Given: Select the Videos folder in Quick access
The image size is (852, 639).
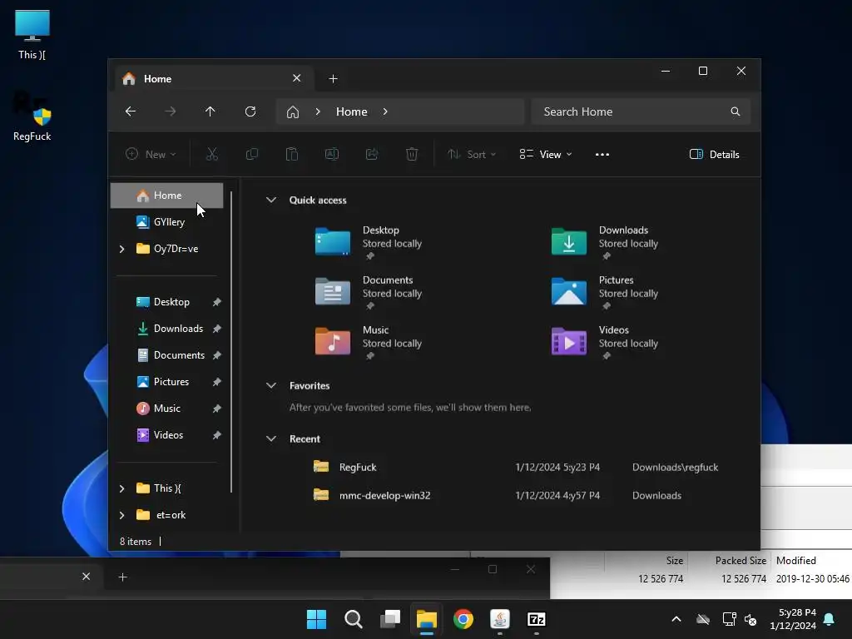Looking at the screenshot, I should coord(606,342).
